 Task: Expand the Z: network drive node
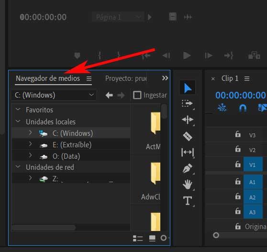click(x=30, y=178)
